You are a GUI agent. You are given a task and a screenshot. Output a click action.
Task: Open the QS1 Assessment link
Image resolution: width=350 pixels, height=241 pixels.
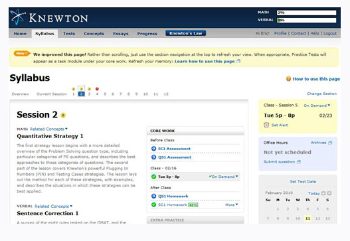175,157
